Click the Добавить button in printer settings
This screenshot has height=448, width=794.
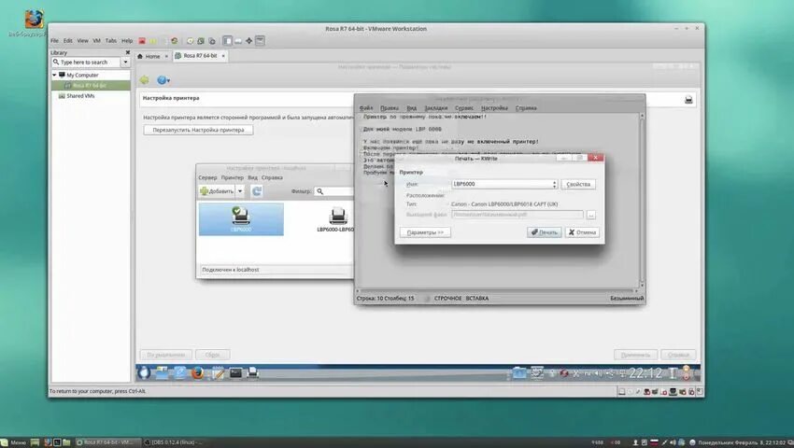pos(217,190)
